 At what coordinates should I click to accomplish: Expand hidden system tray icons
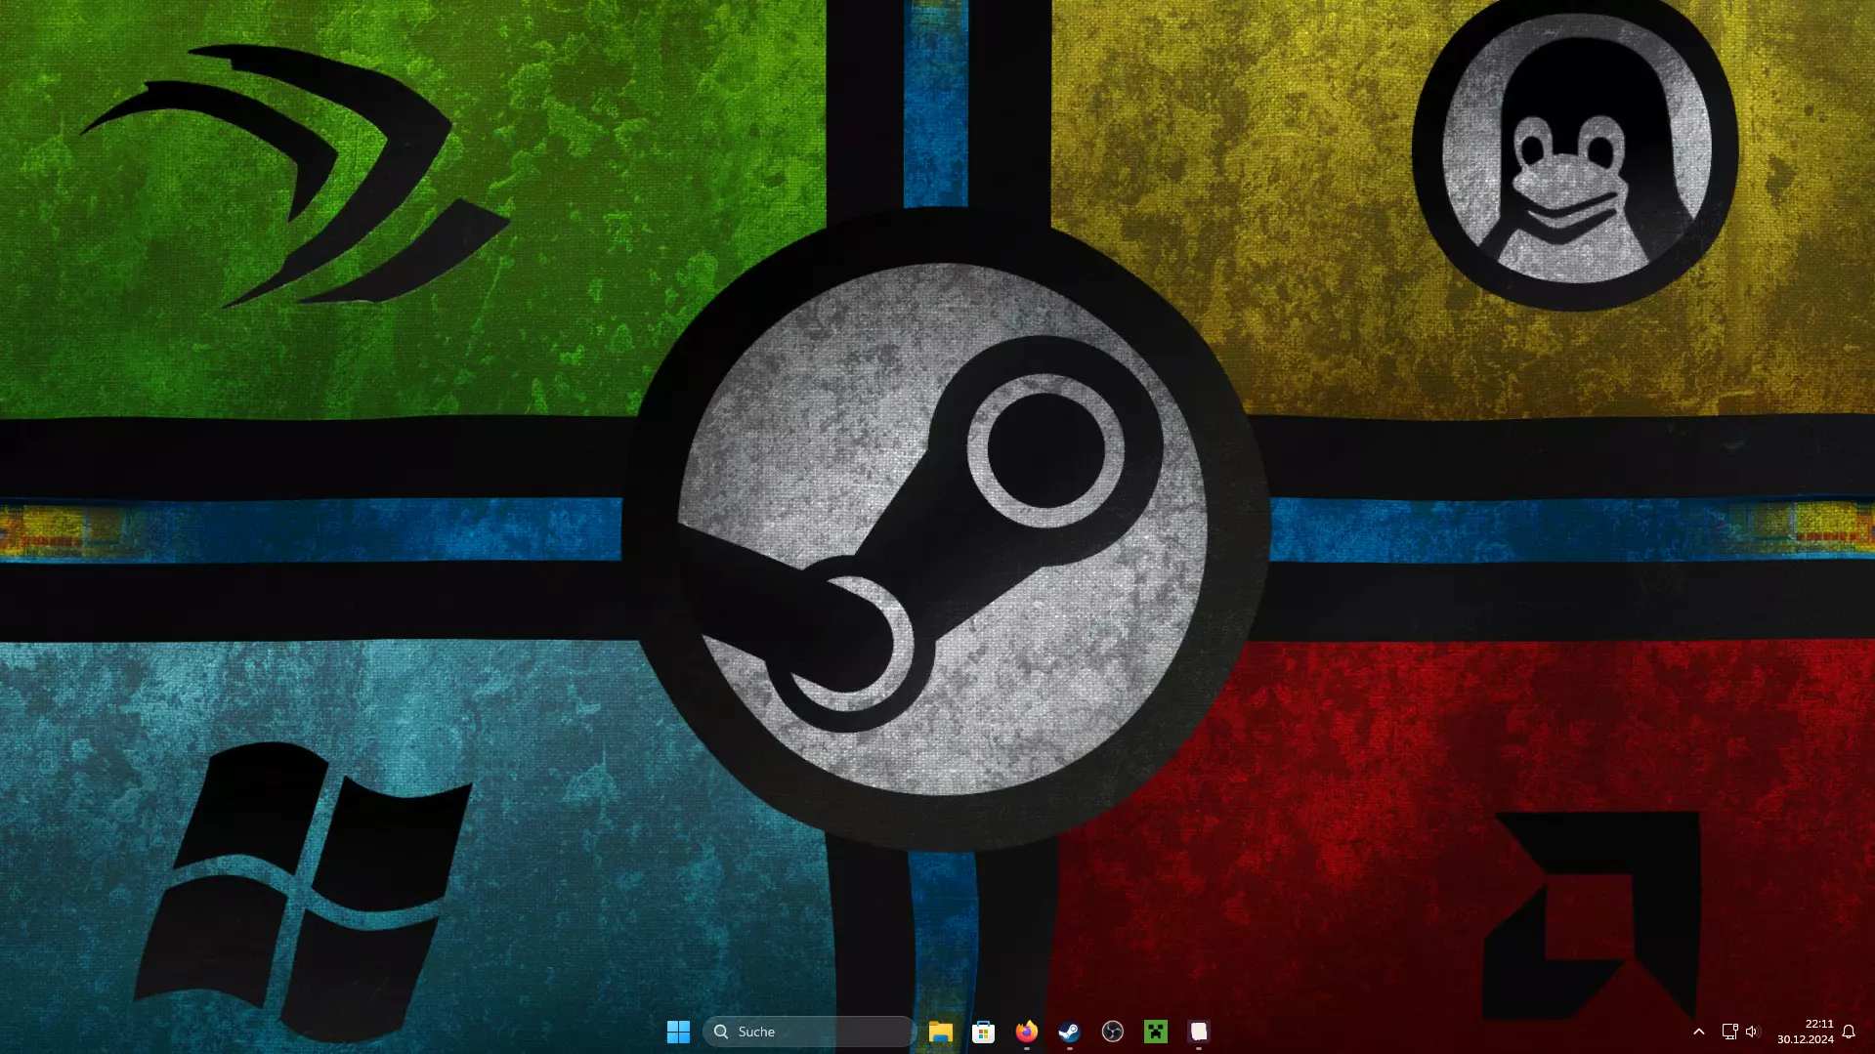[x=1698, y=1032]
